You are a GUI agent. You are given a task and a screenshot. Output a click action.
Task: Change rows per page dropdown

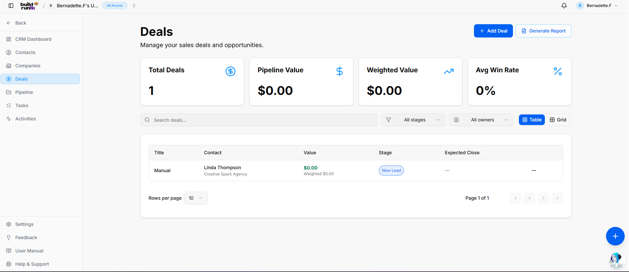point(196,198)
